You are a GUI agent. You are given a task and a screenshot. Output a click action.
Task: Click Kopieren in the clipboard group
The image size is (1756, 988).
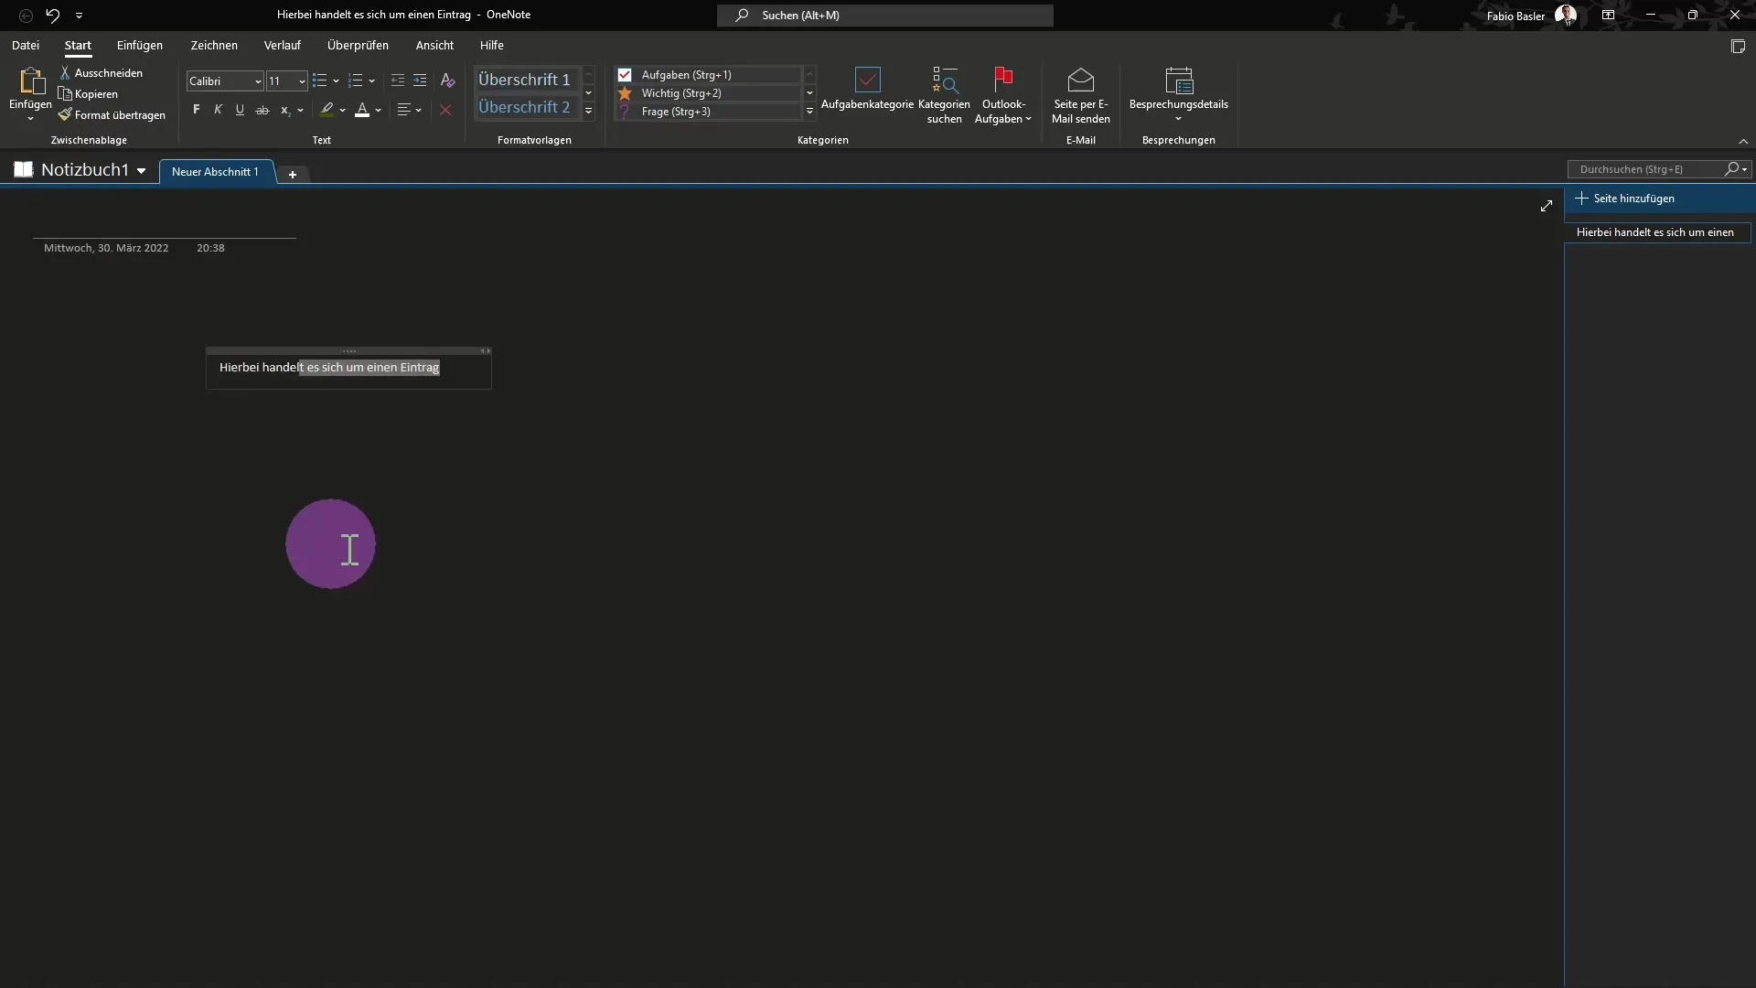point(88,93)
